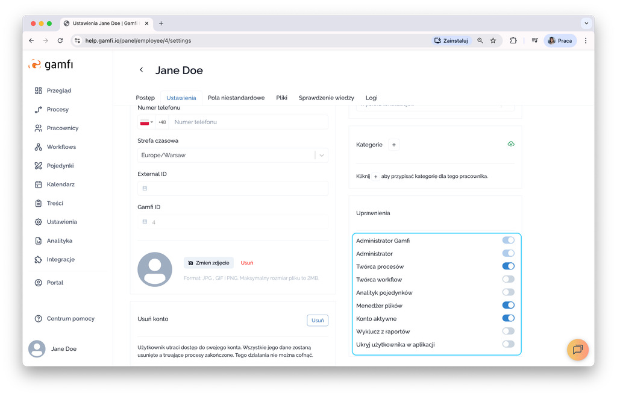
Task: Open Pojedynki in the sidebar
Action: (x=60, y=166)
